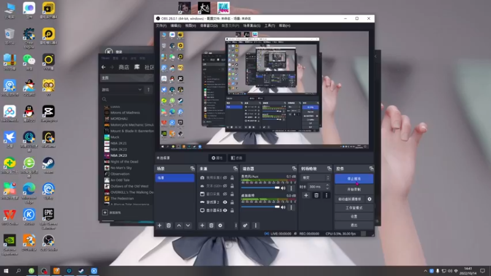
Task: Pop out the 转场特效 dock panel icon
Action: [329, 169]
